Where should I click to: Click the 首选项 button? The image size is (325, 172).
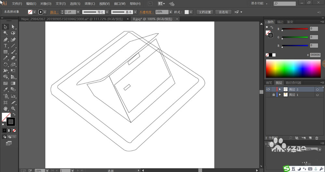[x=223, y=12]
